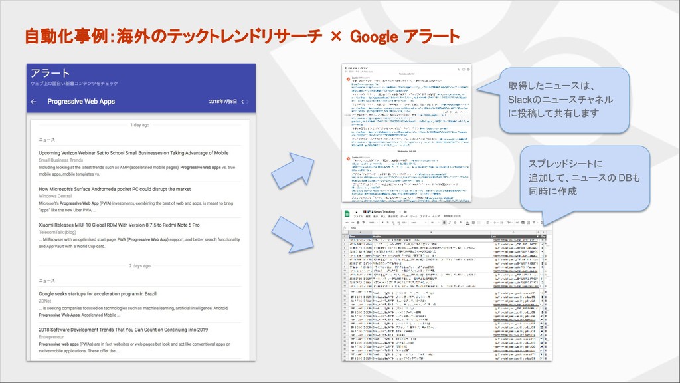Click the ZDNet source name
Viewport: 680px width, 383px height.
coord(45,301)
